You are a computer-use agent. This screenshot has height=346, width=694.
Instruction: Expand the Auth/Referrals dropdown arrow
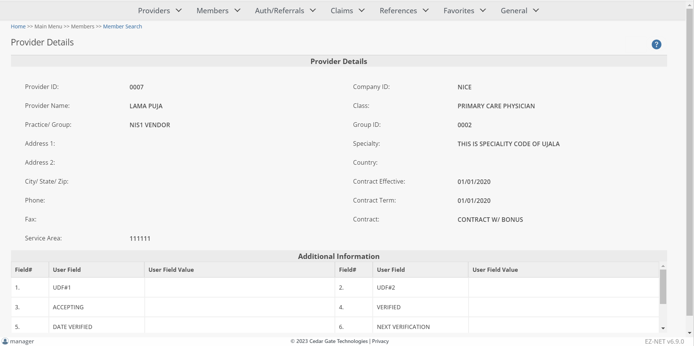313,11
